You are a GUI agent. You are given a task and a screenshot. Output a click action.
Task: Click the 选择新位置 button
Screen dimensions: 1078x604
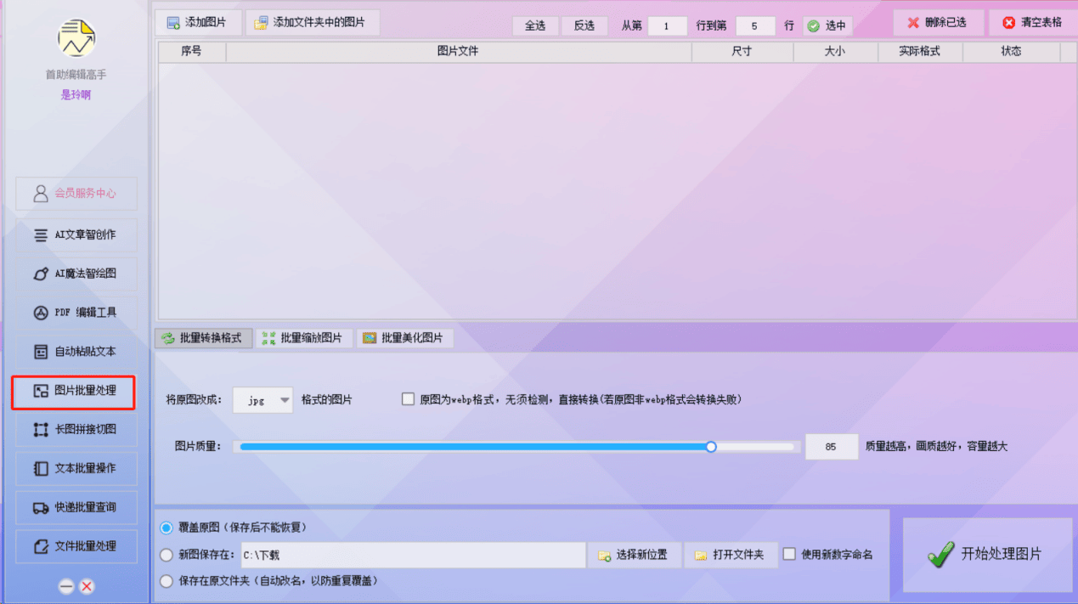coord(634,555)
